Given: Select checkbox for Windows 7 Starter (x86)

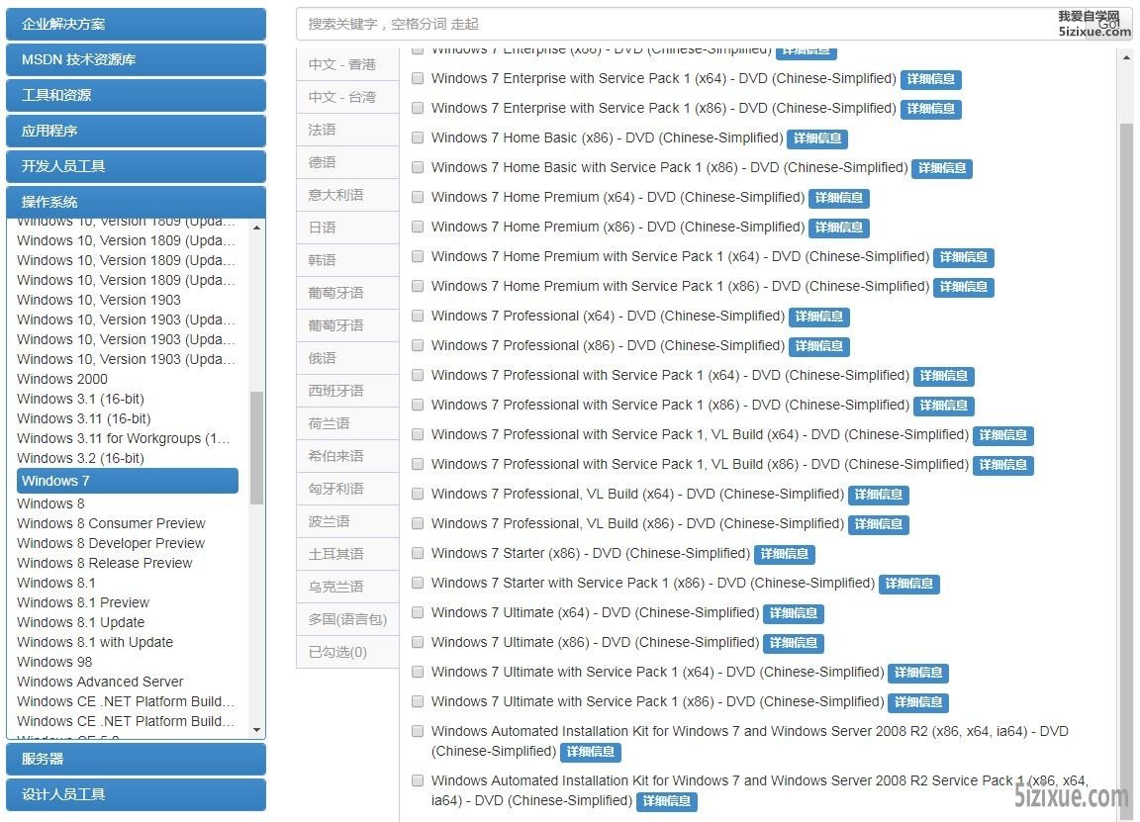Looking at the screenshot, I should 418,553.
